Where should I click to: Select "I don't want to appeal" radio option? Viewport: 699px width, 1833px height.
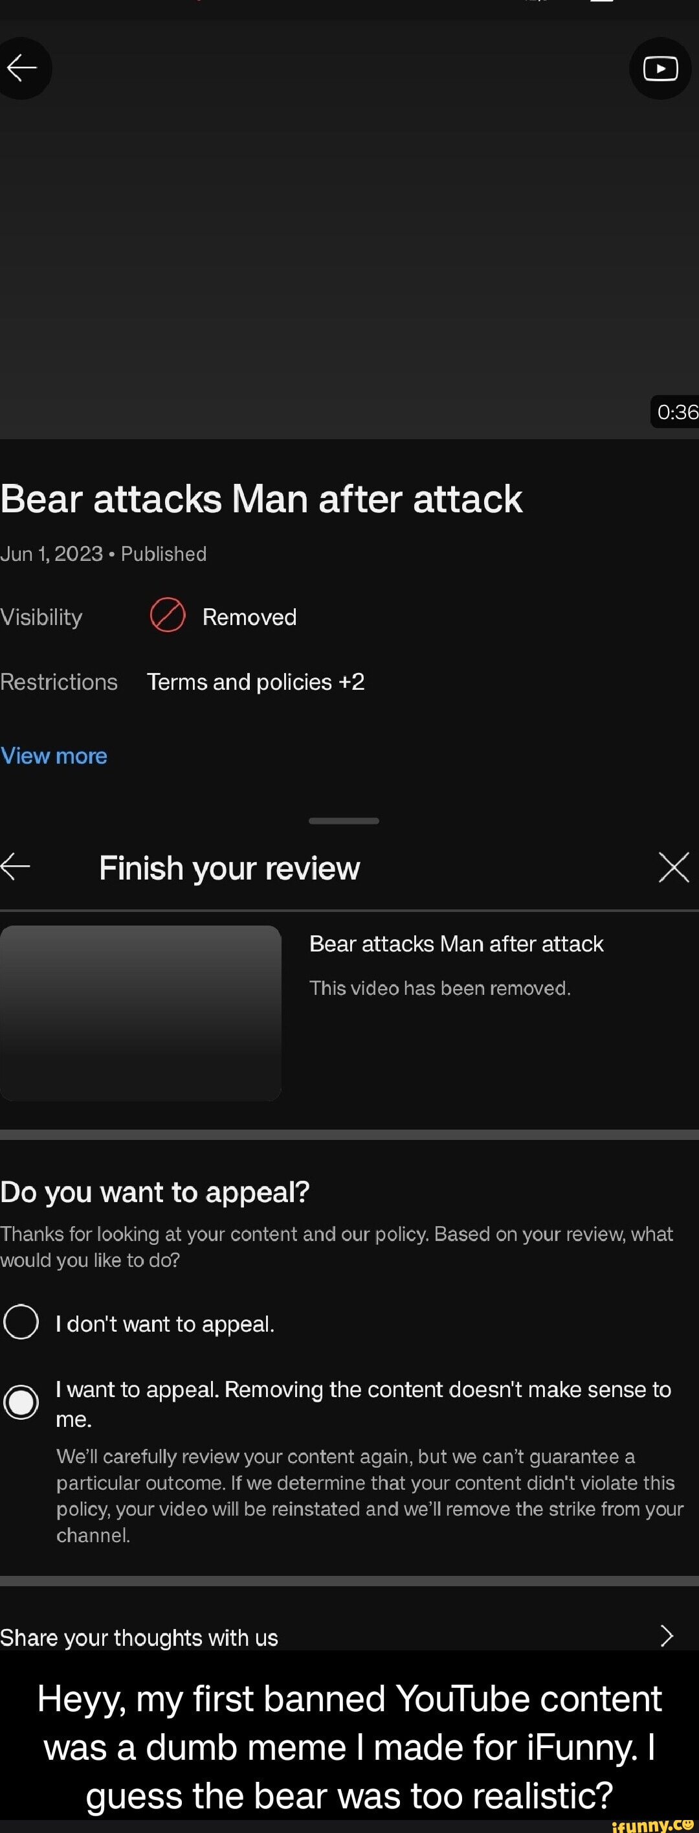point(21,1321)
